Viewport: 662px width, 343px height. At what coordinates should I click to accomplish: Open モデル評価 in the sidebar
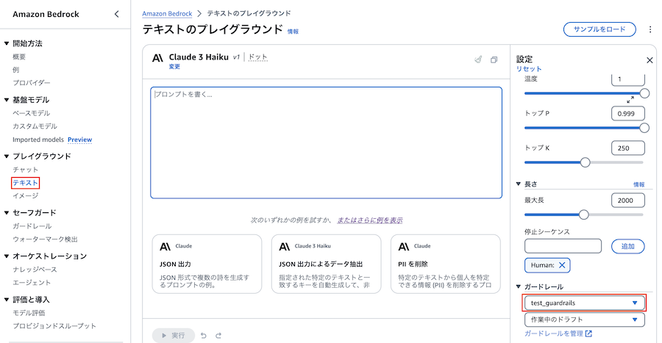point(29,313)
